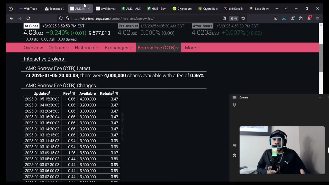This screenshot has width=329, height=185.
Task: Click the 1.26 fee value
Action: 72,153
